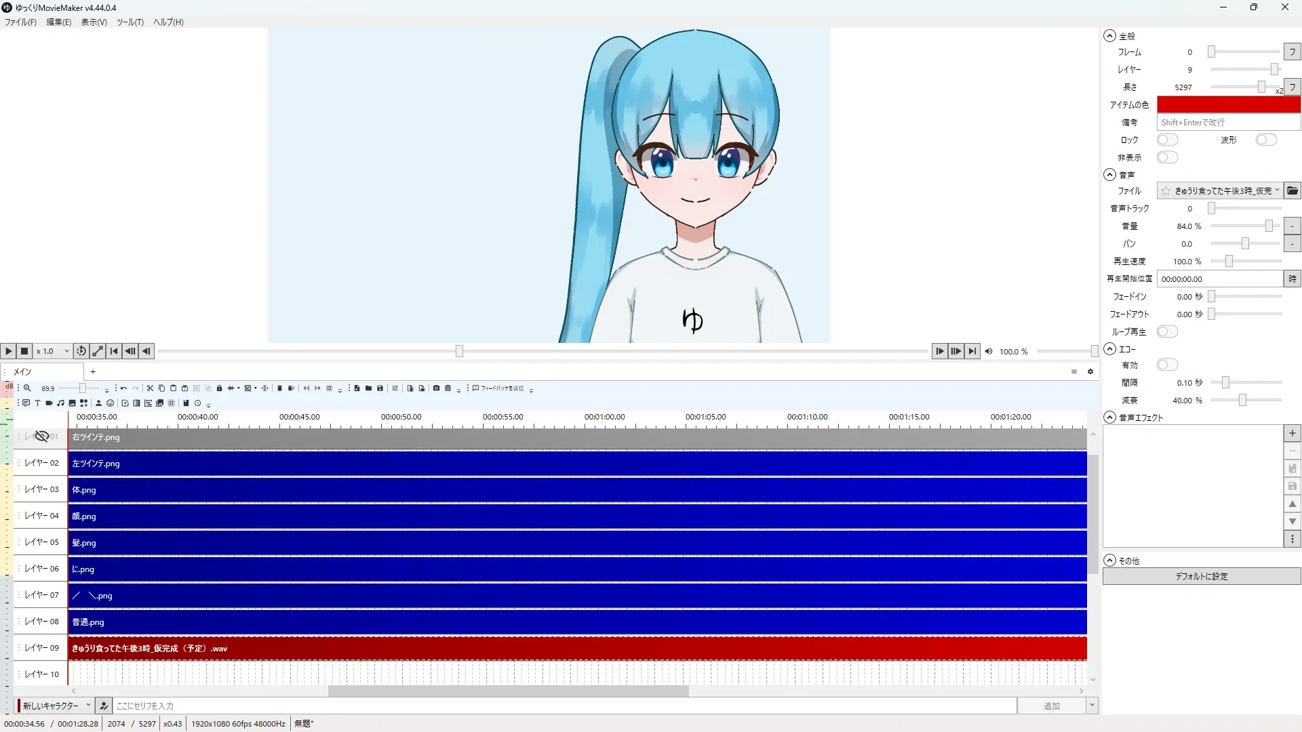Open the 新しいキャラクター character dropdown

pos(56,706)
